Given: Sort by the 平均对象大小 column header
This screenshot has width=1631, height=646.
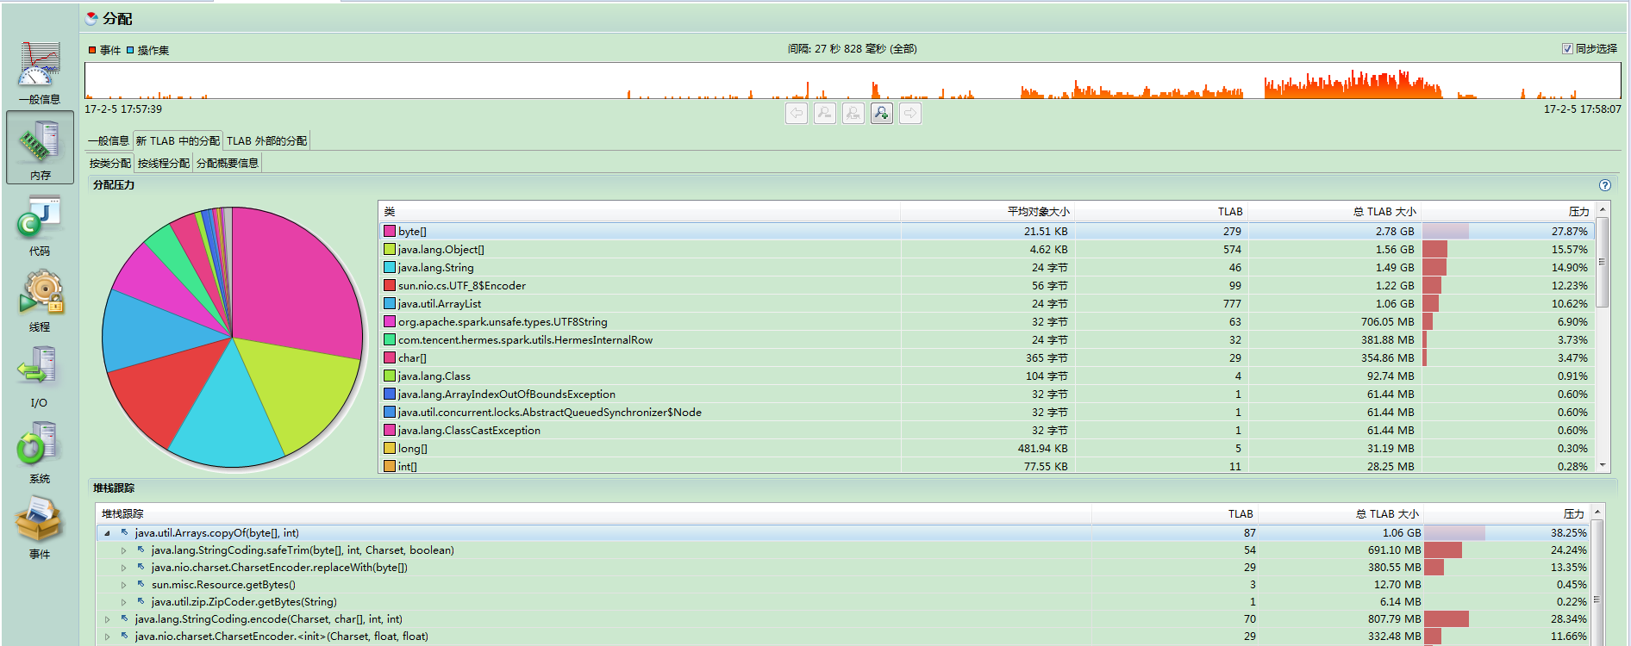Looking at the screenshot, I should click(x=987, y=212).
